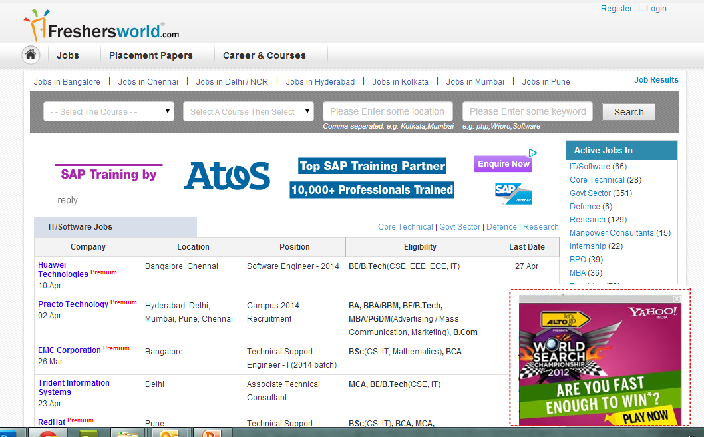704x437 pixels.
Task: Open Jobs in Pune
Action: point(546,82)
